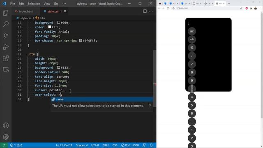The height and width of the screenshot is (148, 263).
Task: Click the 2 calculator button
Action: point(192,138)
